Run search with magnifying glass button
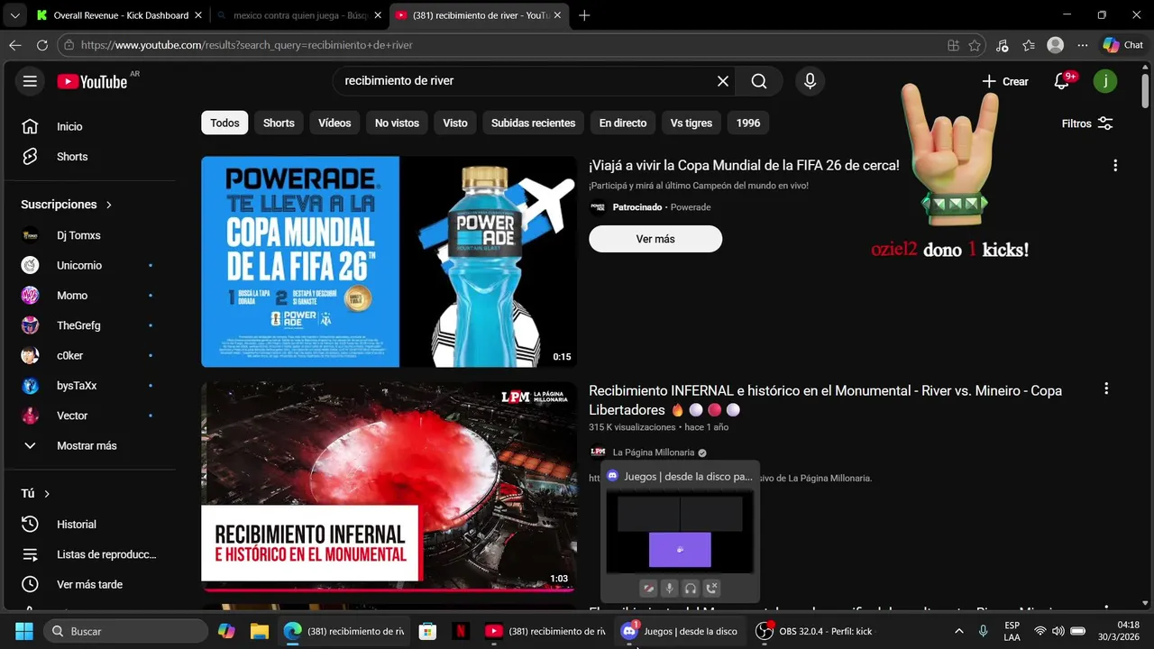The width and height of the screenshot is (1154, 649). point(759,81)
